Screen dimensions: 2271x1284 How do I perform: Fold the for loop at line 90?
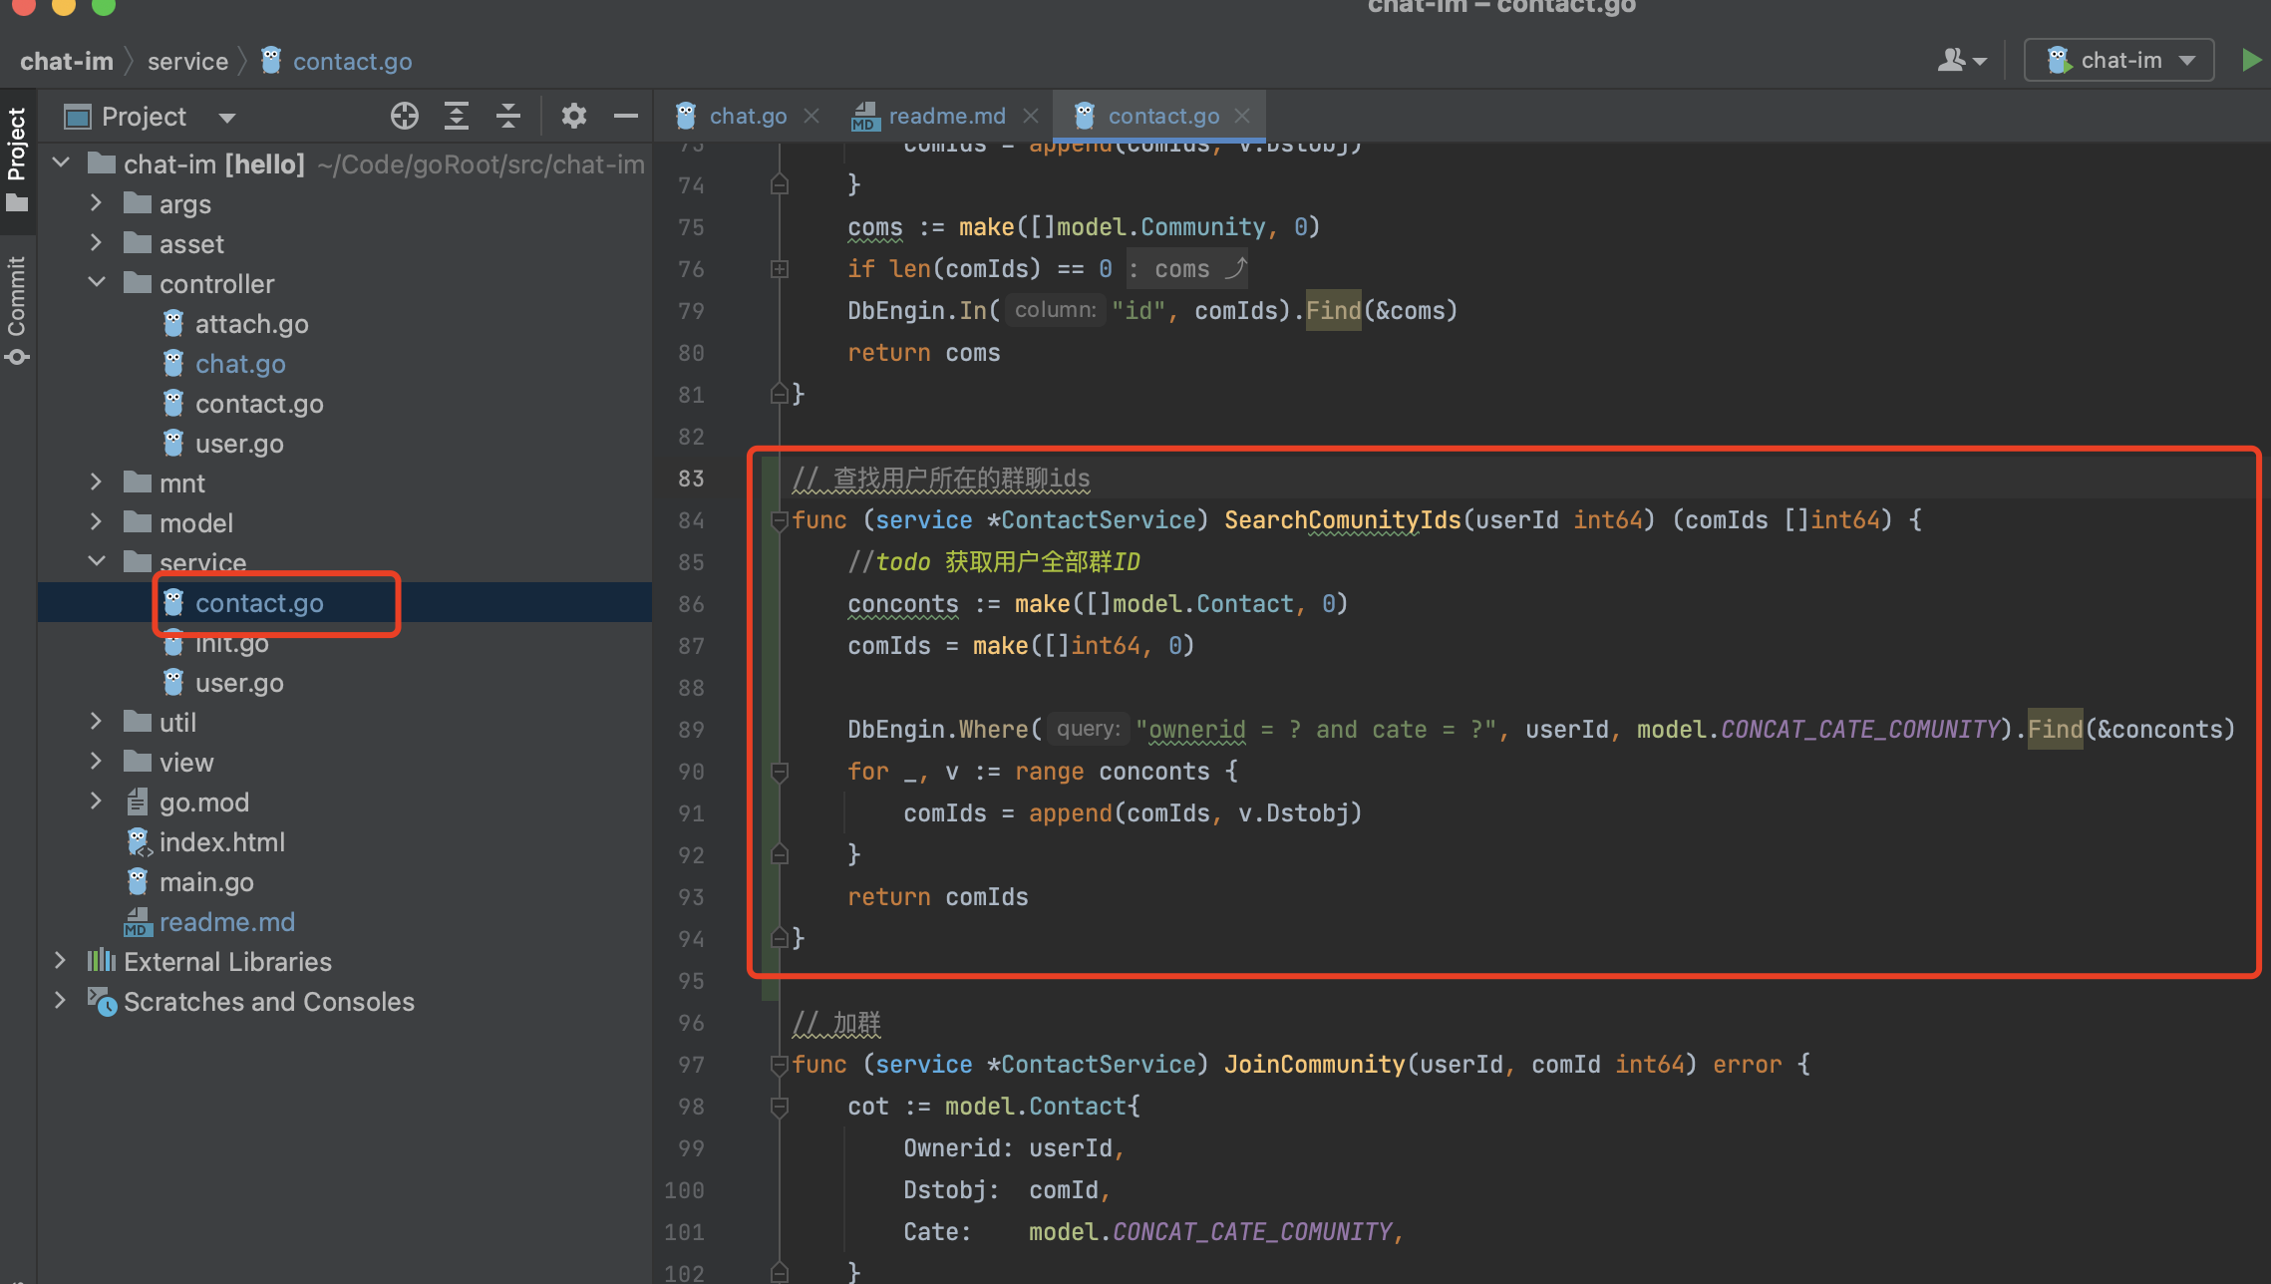coord(780,772)
